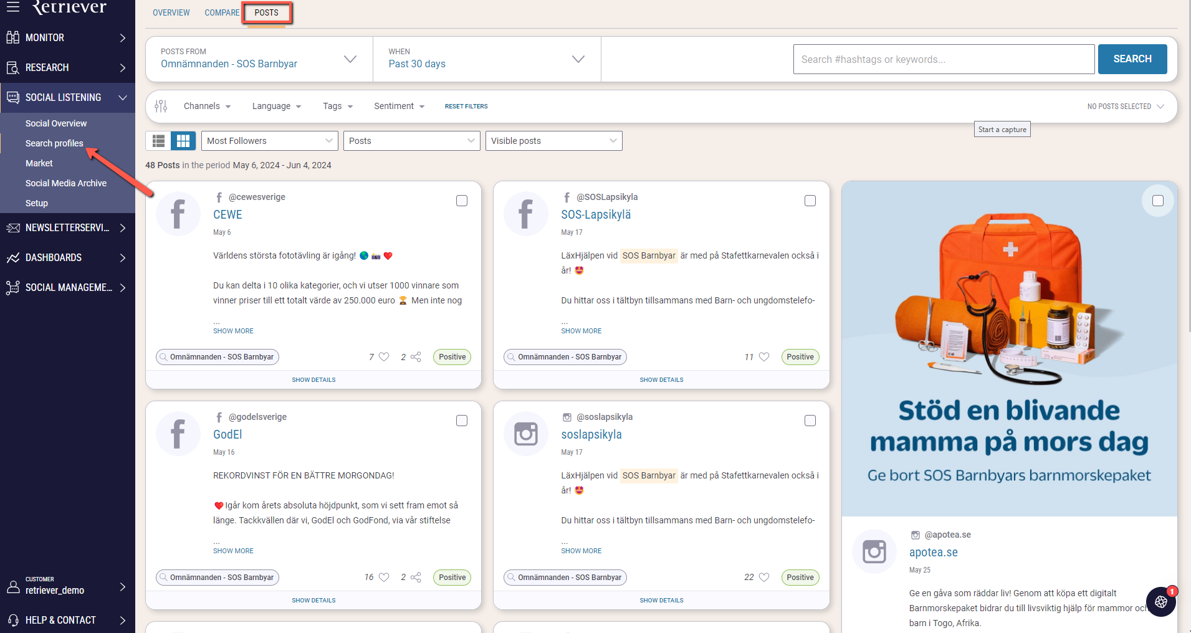Open the Posts type dropdown
The width and height of the screenshot is (1191, 633).
point(411,141)
